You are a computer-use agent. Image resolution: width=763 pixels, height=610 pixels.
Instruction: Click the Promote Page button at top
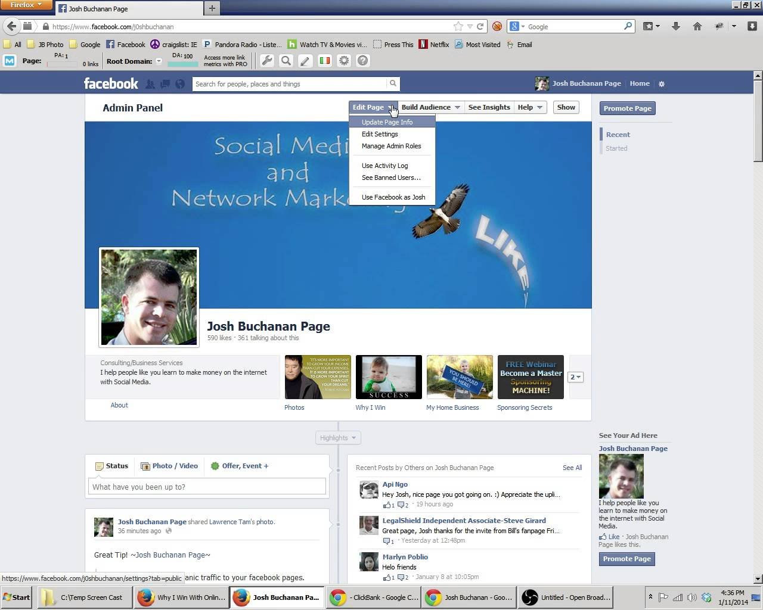(x=627, y=108)
